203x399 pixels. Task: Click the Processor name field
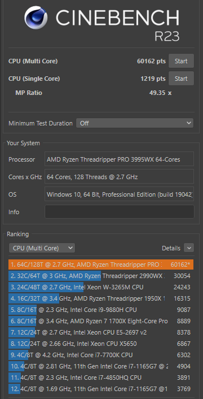point(120,159)
